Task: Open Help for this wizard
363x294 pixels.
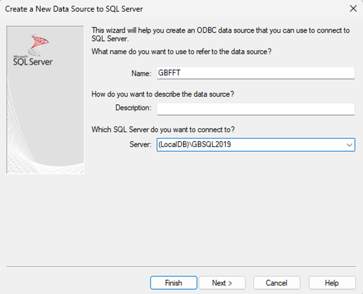Action: click(332, 283)
